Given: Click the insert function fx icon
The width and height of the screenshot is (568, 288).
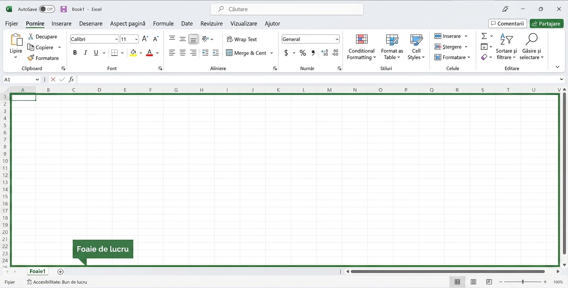Looking at the screenshot, I should coord(71,79).
